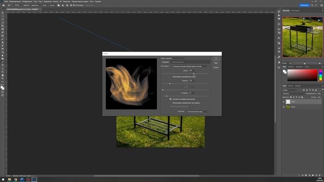Select the Zoom tool

tap(3, 79)
